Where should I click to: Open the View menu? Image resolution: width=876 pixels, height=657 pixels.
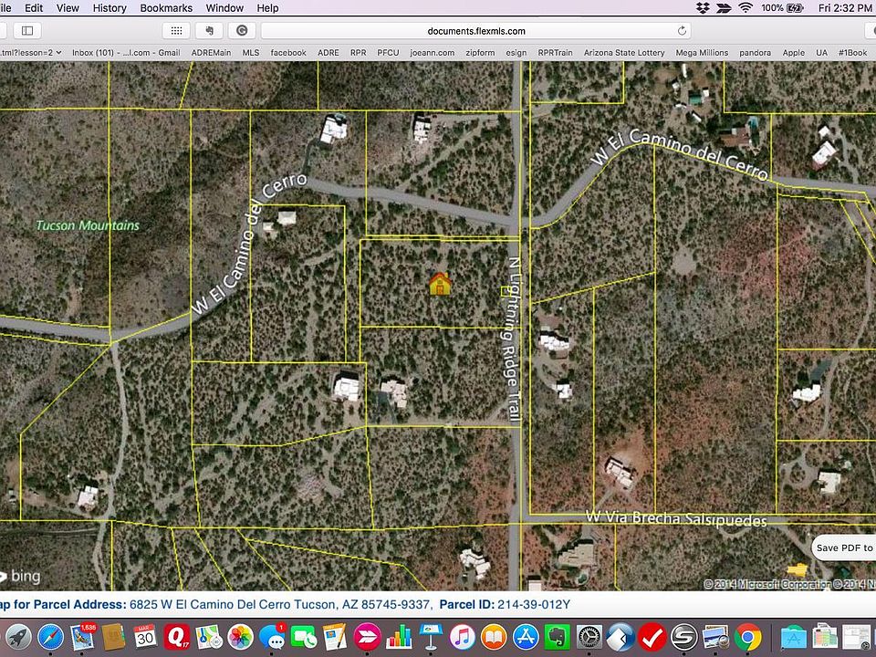68,8
